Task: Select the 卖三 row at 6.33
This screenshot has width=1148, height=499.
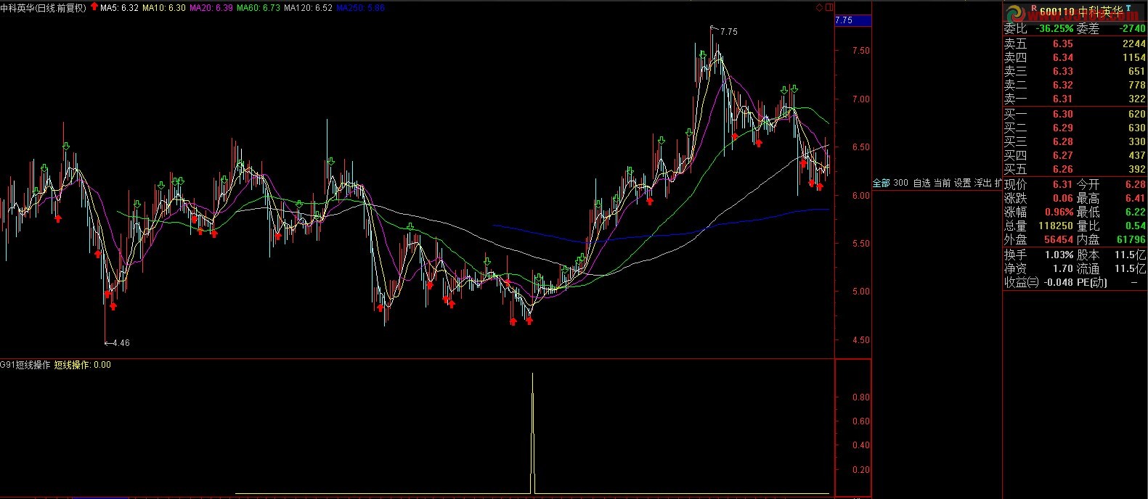Action: click(x=1075, y=71)
